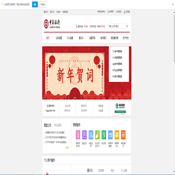
Task: Open the red Home (首页) nav tab
Action: pyautogui.click(x=48, y=38)
